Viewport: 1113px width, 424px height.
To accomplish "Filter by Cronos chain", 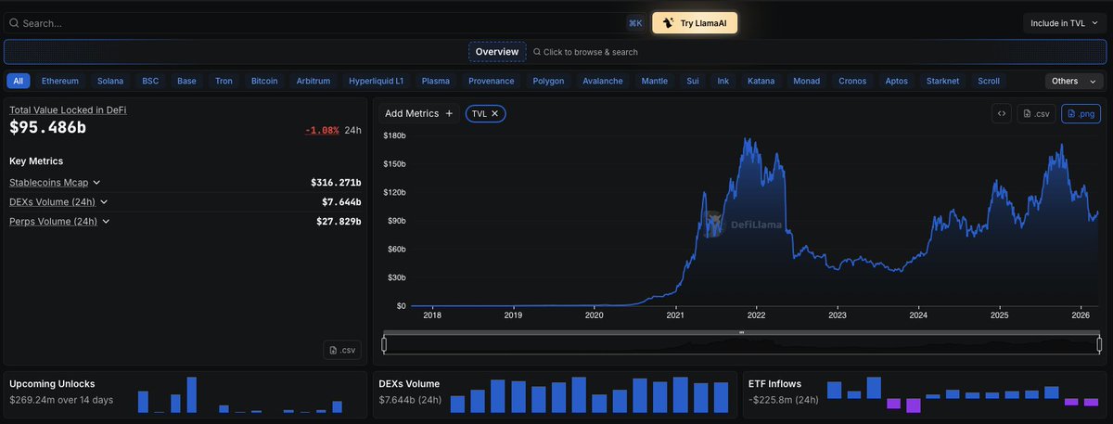I will coord(852,81).
